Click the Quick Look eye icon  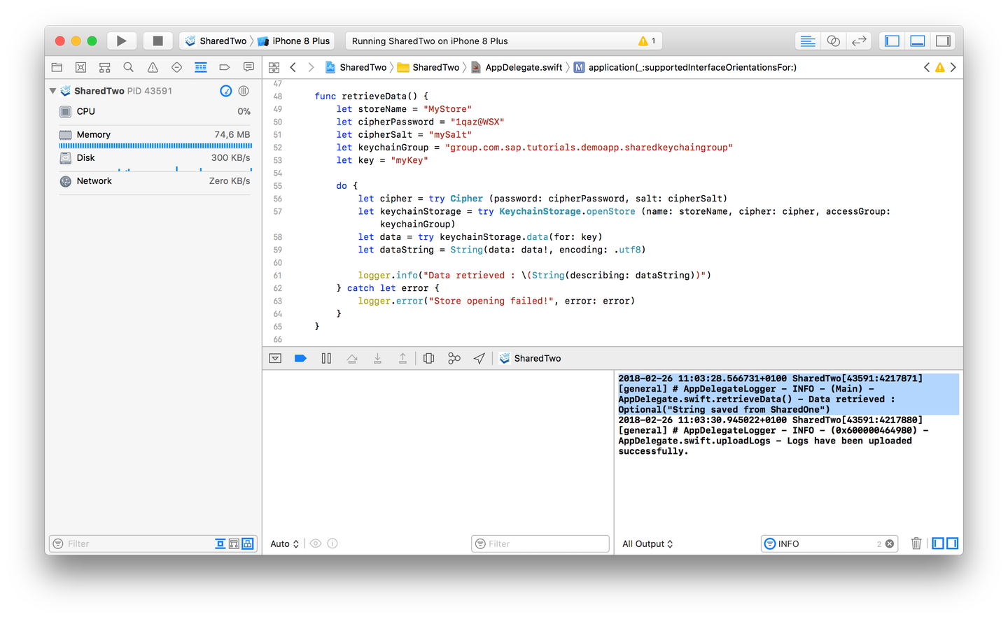pyautogui.click(x=316, y=543)
